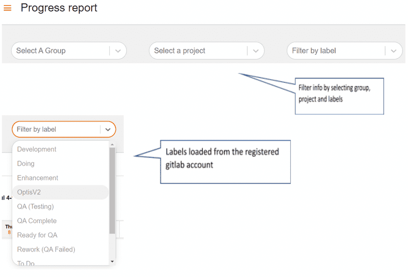Viewport: 408px width, 277px height.
Task: Choose the To Do label option
Action: pyautogui.click(x=26, y=263)
